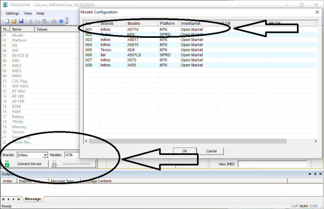The image size is (324, 209).
Task: Open the output panel dropdown arrow
Action: point(310,174)
